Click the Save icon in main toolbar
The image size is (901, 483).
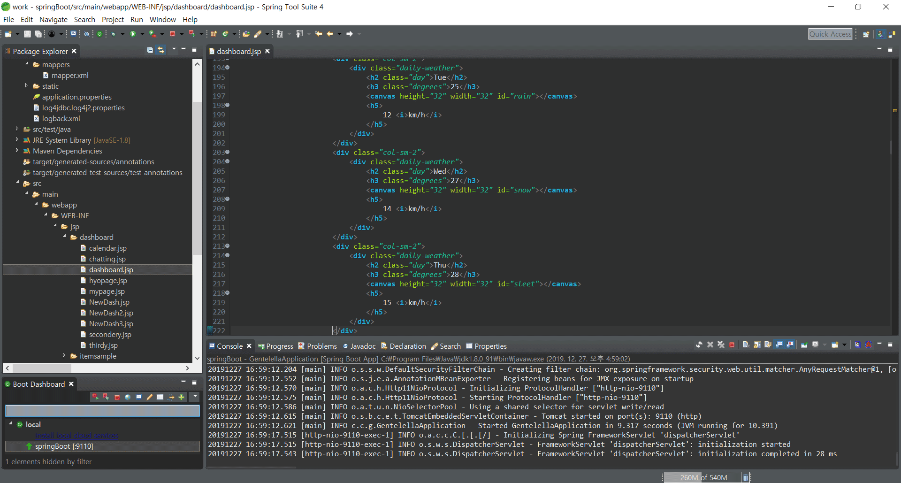(x=27, y=34)
